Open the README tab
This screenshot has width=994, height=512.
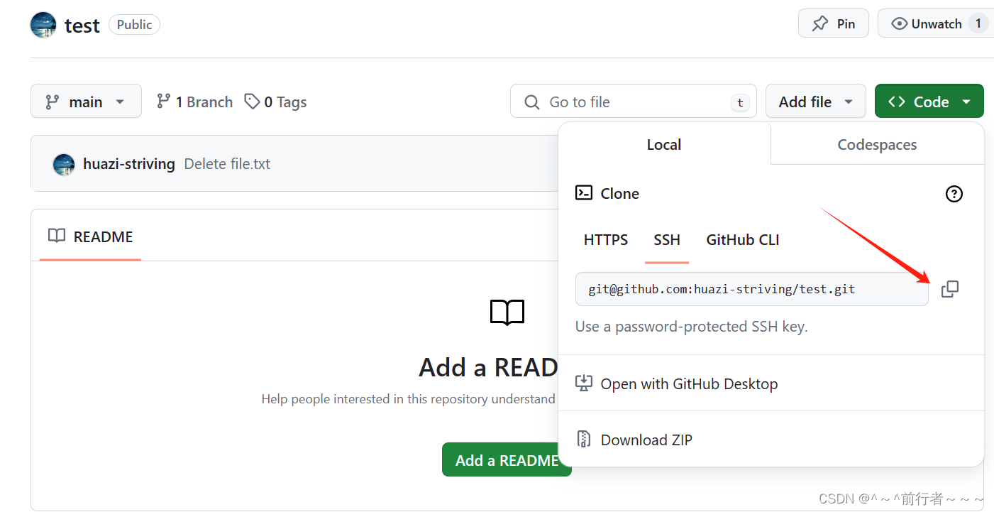pyautogui.click(x=90, y=236)
